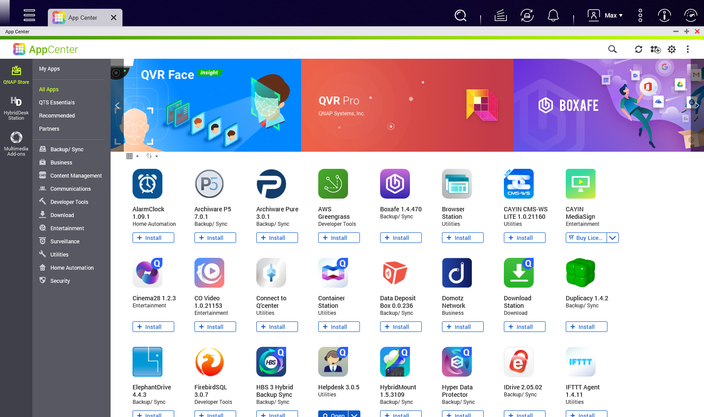Click the manual install icon beside refresh
Viewport: 704px width, 417px height.
coord(655,50)
